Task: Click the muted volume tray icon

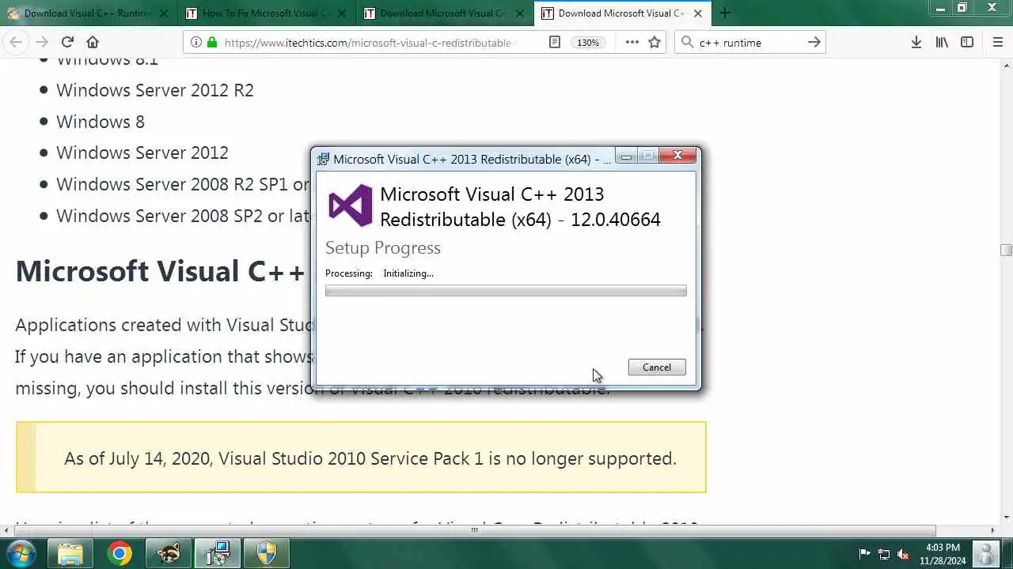Action: (903, 554)
